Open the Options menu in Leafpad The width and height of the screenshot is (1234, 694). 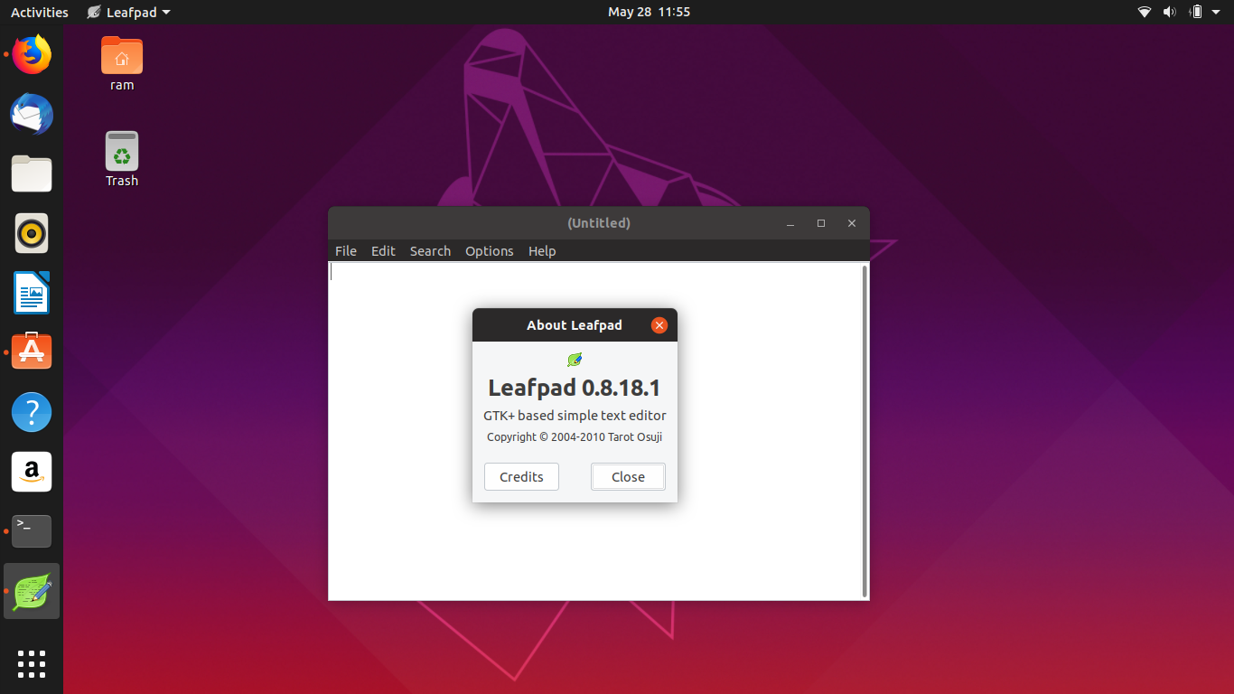tap(490, 251)
